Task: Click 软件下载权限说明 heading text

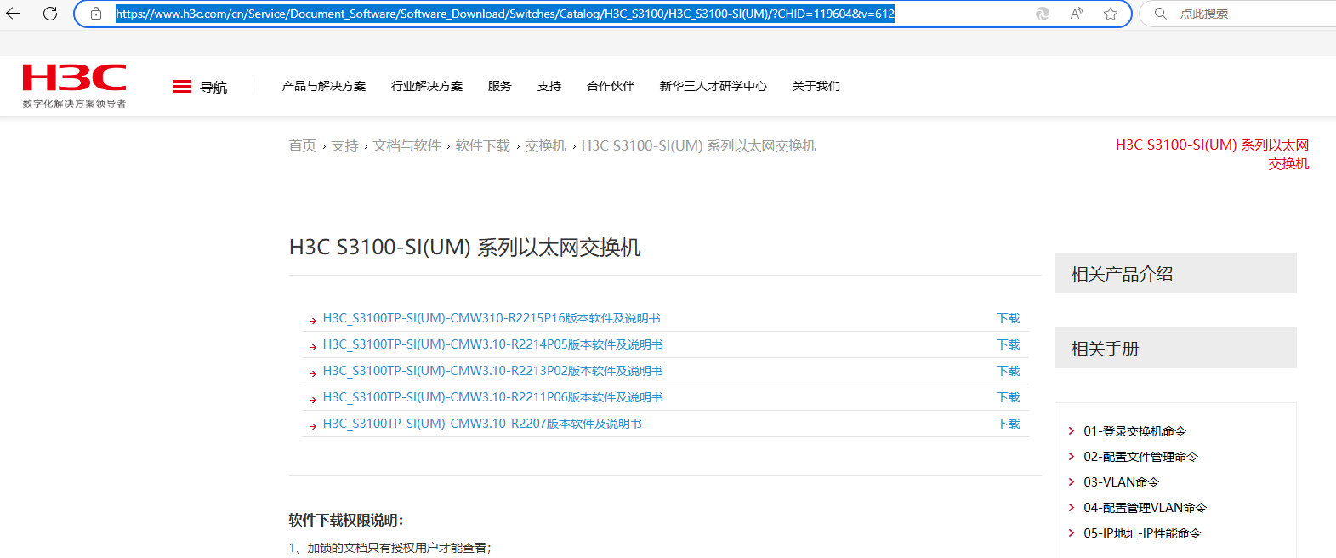Action: (346, 520)
